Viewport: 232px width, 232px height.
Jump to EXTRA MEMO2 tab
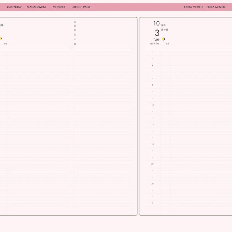tap(216, 7)
